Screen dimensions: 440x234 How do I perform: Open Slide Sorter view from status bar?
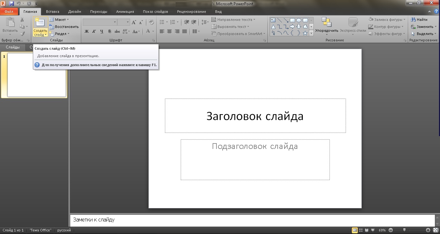point(361,230)
